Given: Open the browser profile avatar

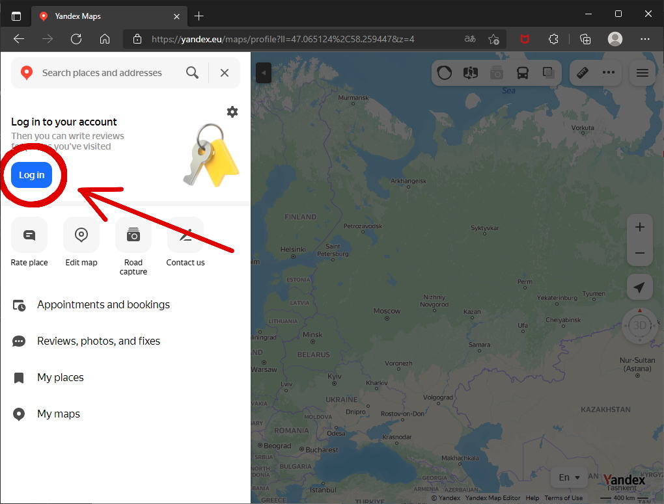Looking at the screenshot, I should click(615, 40).
